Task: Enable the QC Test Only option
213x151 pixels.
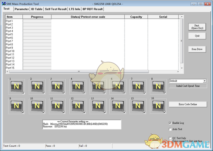Action: click(170, 138)
